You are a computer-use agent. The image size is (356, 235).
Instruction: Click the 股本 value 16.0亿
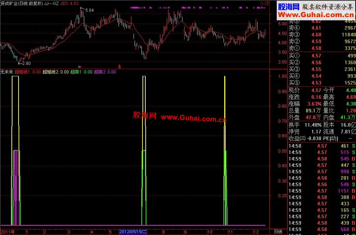pos(349,125)
